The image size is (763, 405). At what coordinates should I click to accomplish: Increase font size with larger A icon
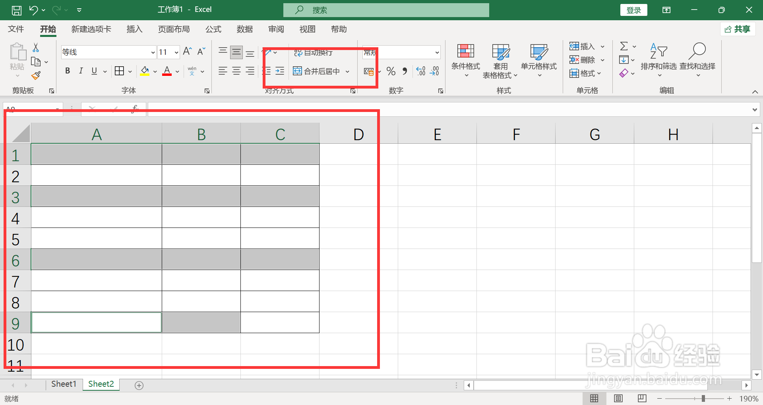(188, 52)
